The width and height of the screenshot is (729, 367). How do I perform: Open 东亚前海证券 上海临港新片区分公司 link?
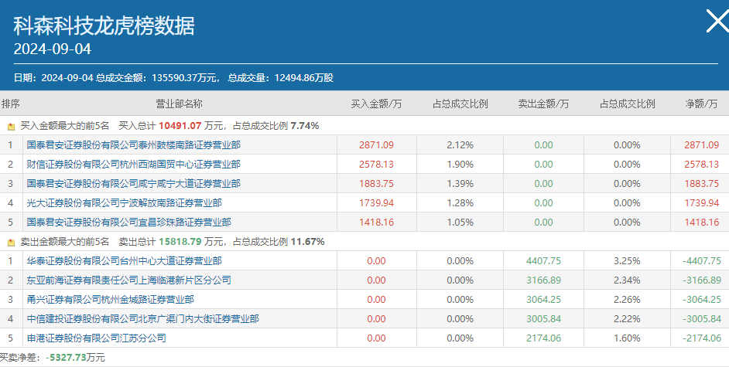pos(128,280)
